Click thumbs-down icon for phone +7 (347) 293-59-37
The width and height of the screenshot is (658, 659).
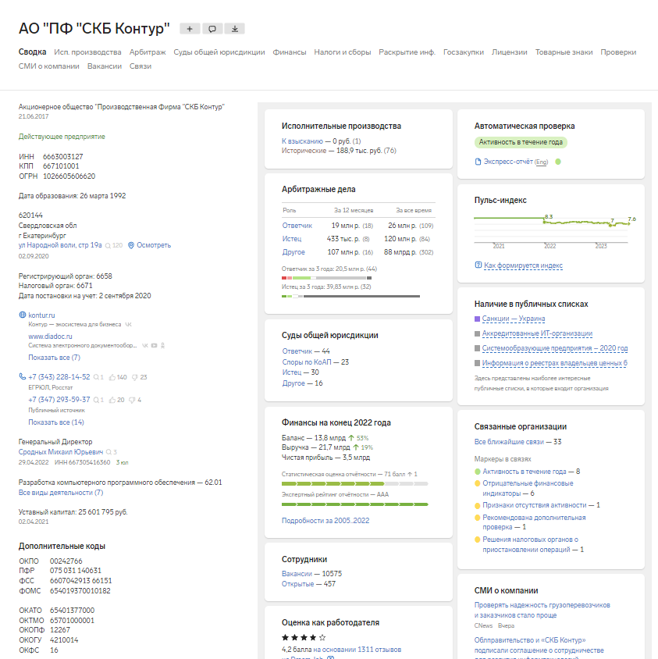point(132,400)
